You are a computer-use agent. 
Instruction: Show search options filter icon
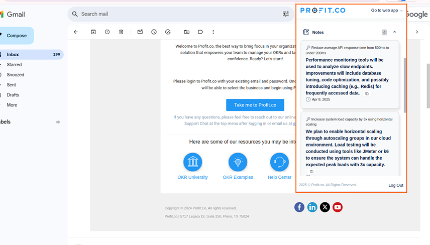coord(286,14)
